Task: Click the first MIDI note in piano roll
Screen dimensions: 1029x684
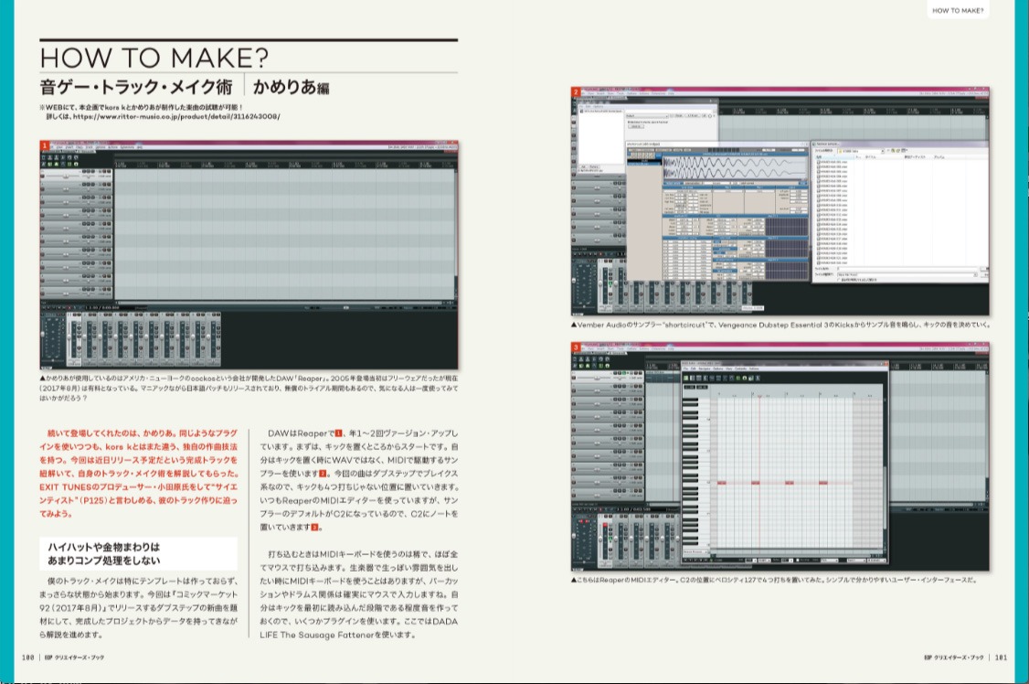Action: tap(722, 482)
